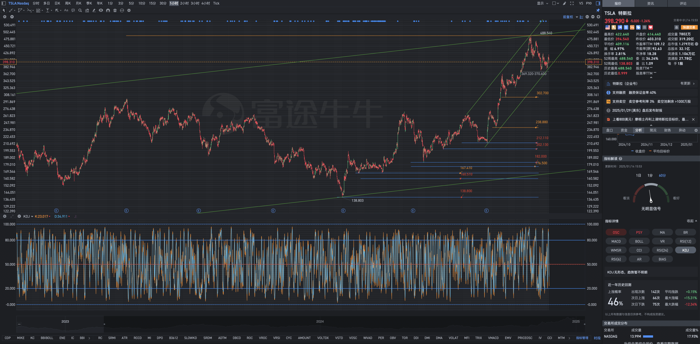Viewport: 700px width, 344px height.
Task: Expand the 显示 display dropdown
Action: [543, 3]
